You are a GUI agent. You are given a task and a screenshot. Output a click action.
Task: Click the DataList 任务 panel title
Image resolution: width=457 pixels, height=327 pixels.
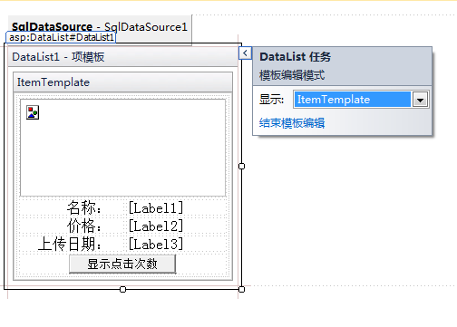296,57
